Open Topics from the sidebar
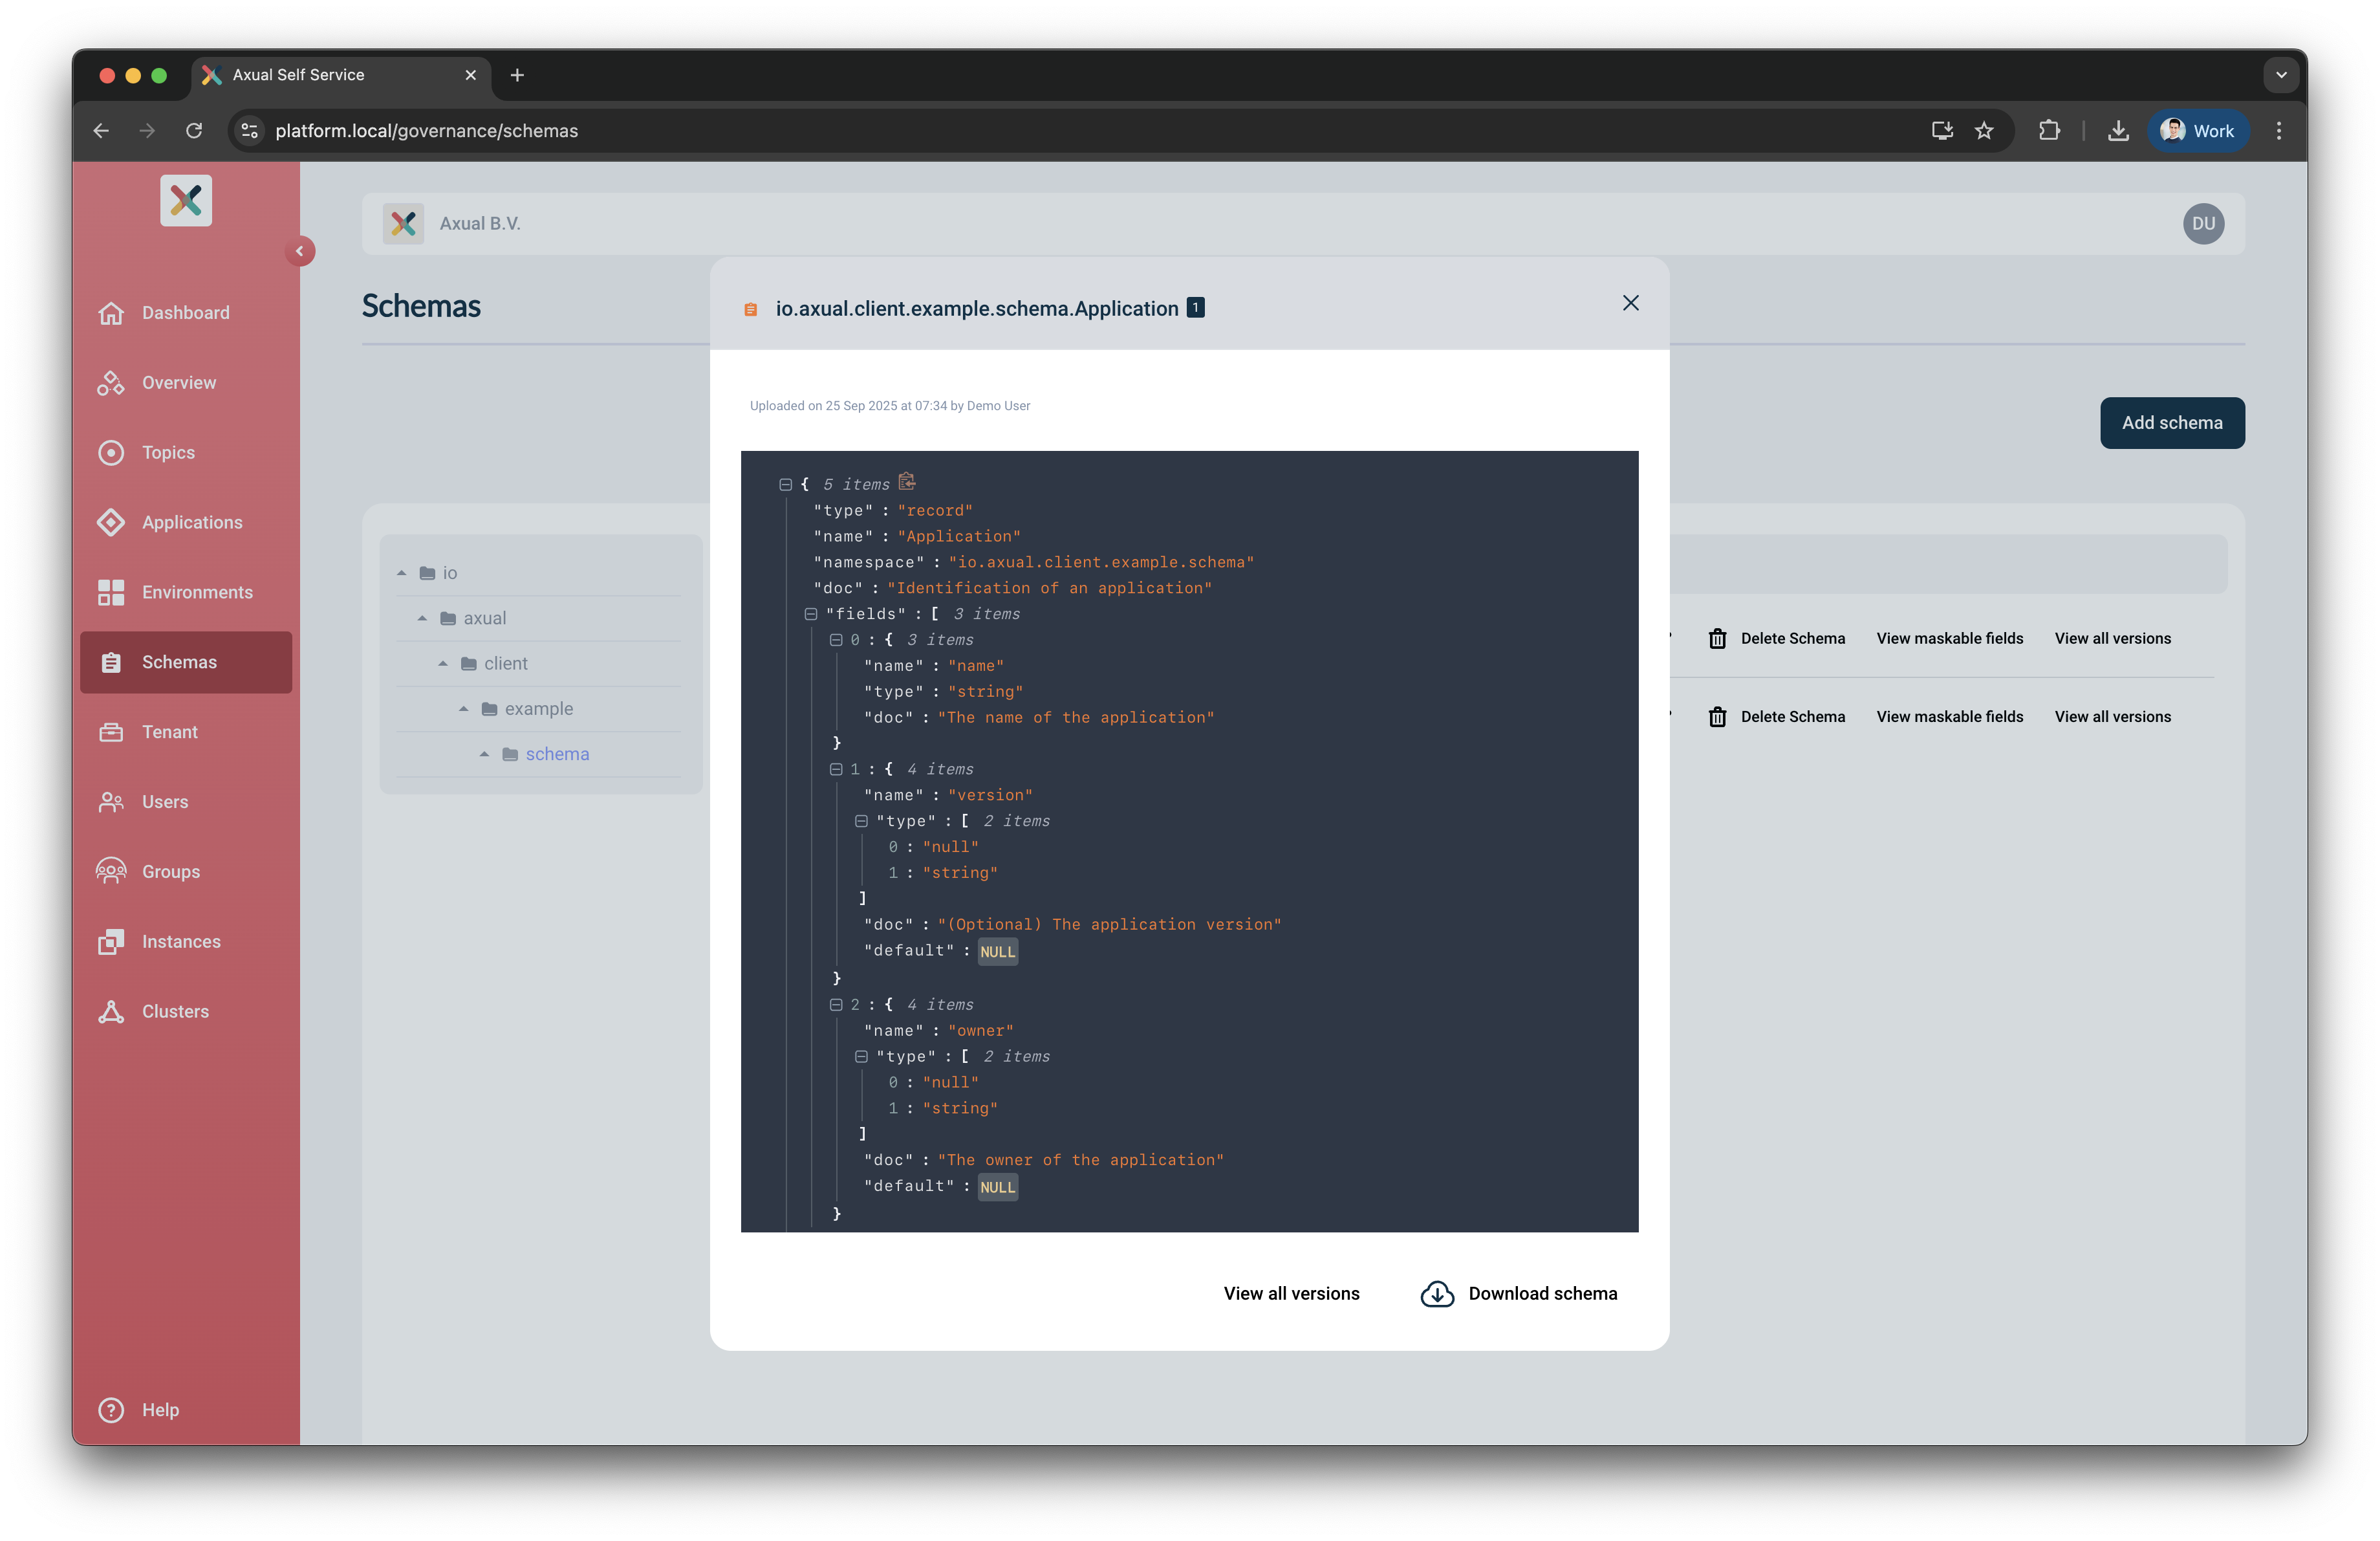Screen dimensions: 2380x1541 pyautogui.click(x=168, y=452)
